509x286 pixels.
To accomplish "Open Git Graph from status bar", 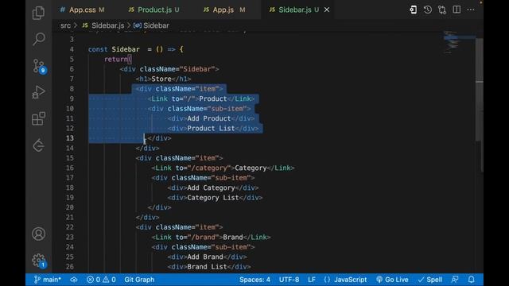I will [139, 280].
